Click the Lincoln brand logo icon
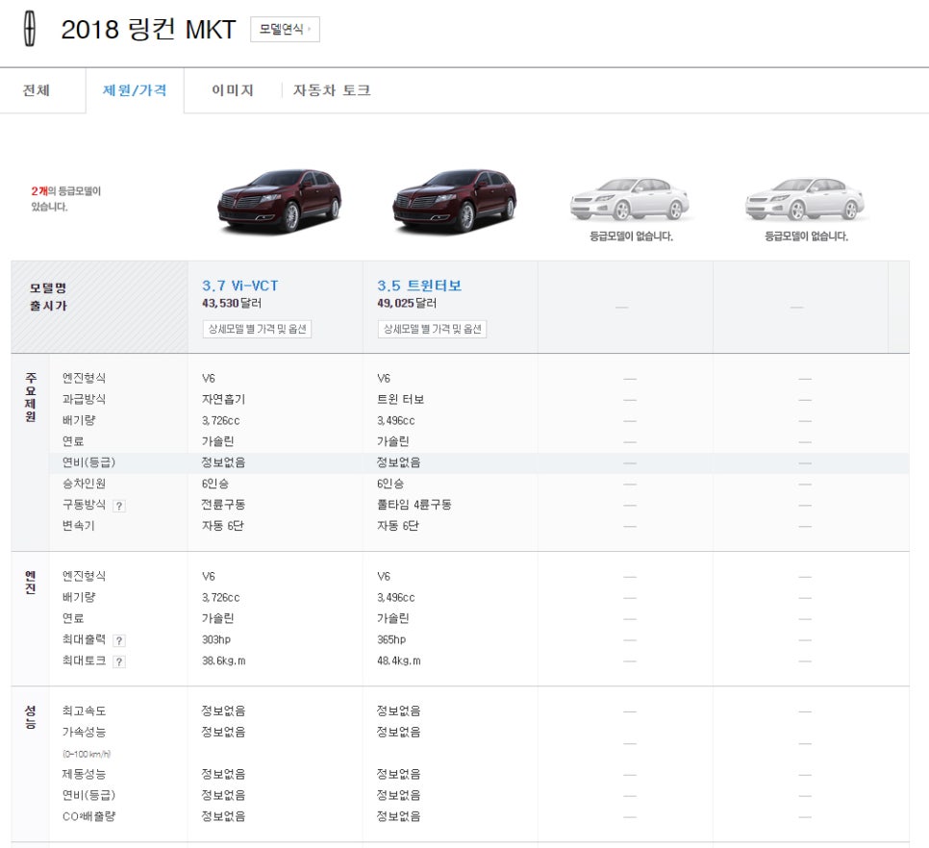 pos(30,29)
